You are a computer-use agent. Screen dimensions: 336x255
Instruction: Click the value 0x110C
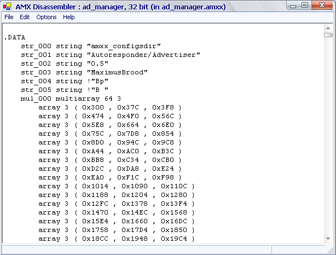174,186
